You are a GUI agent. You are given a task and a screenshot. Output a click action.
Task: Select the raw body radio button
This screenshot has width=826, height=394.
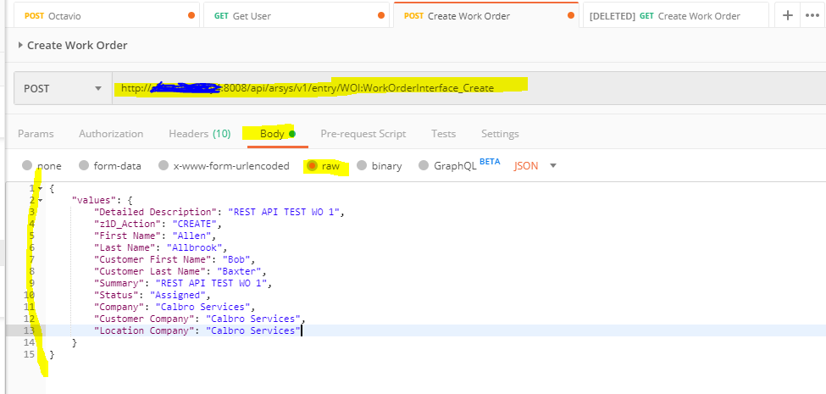click(x=312, y=166)
